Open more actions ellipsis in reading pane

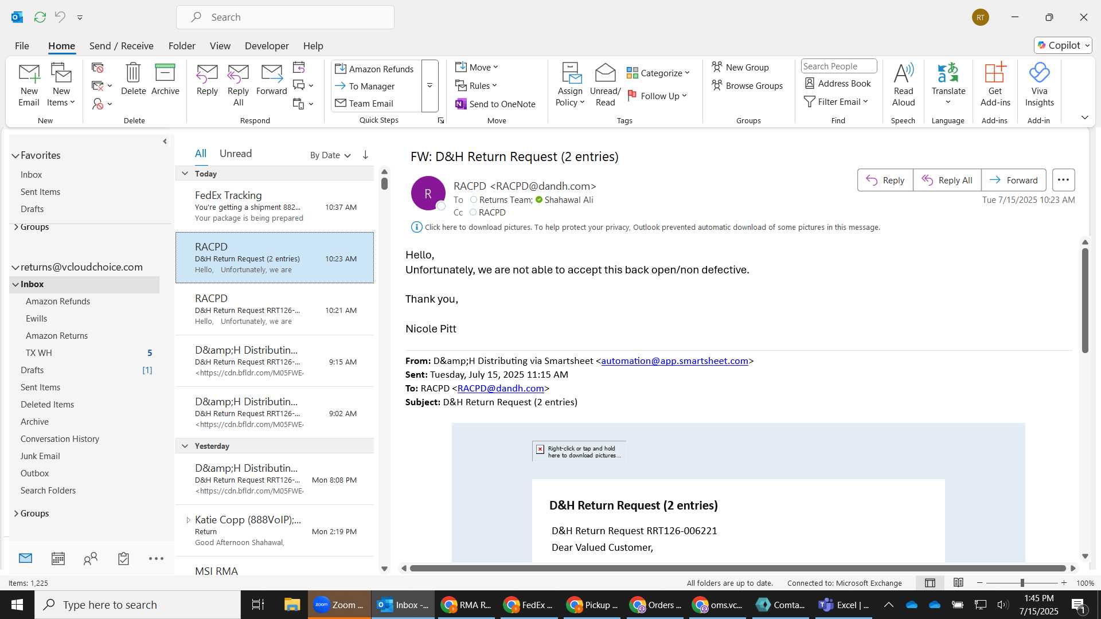point(1063,180)
